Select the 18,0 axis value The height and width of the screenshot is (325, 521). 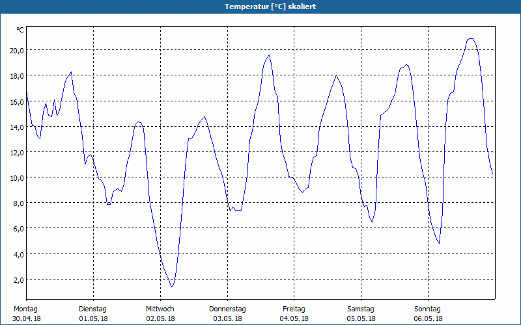click(17, 76)
